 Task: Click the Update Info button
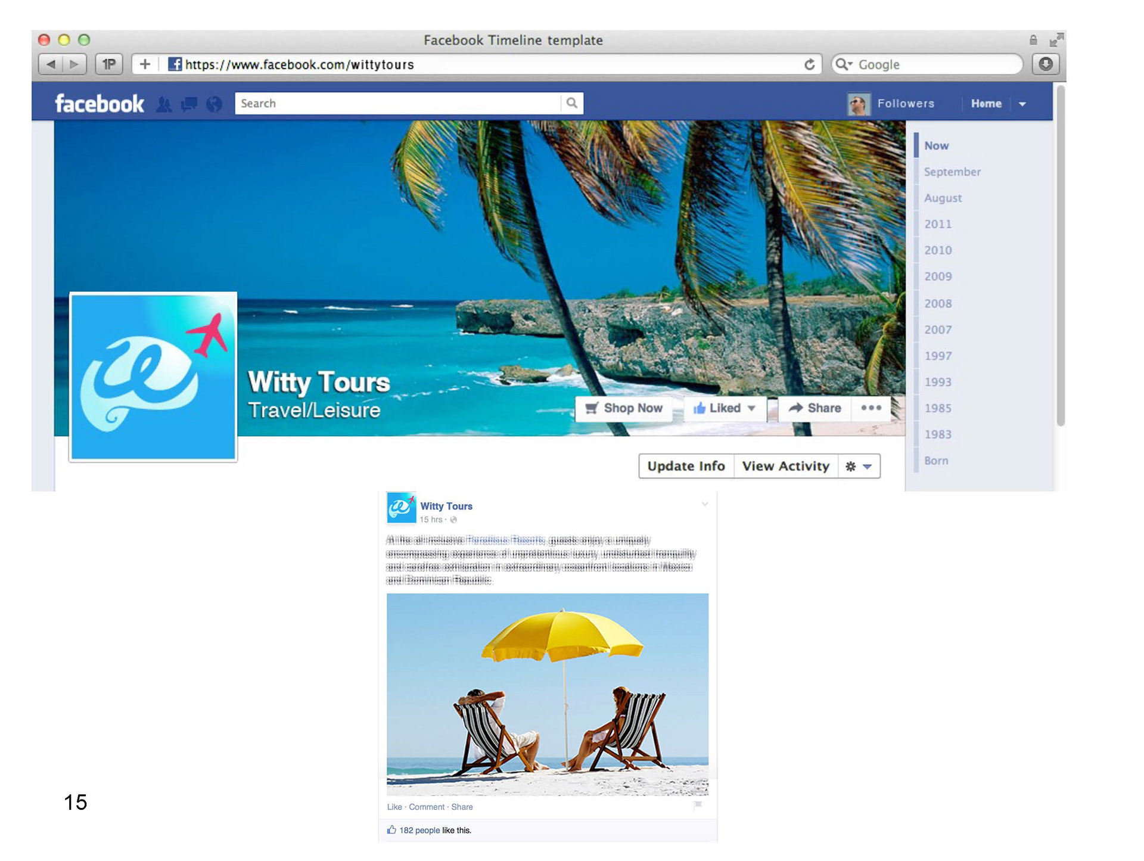point(686,466)
